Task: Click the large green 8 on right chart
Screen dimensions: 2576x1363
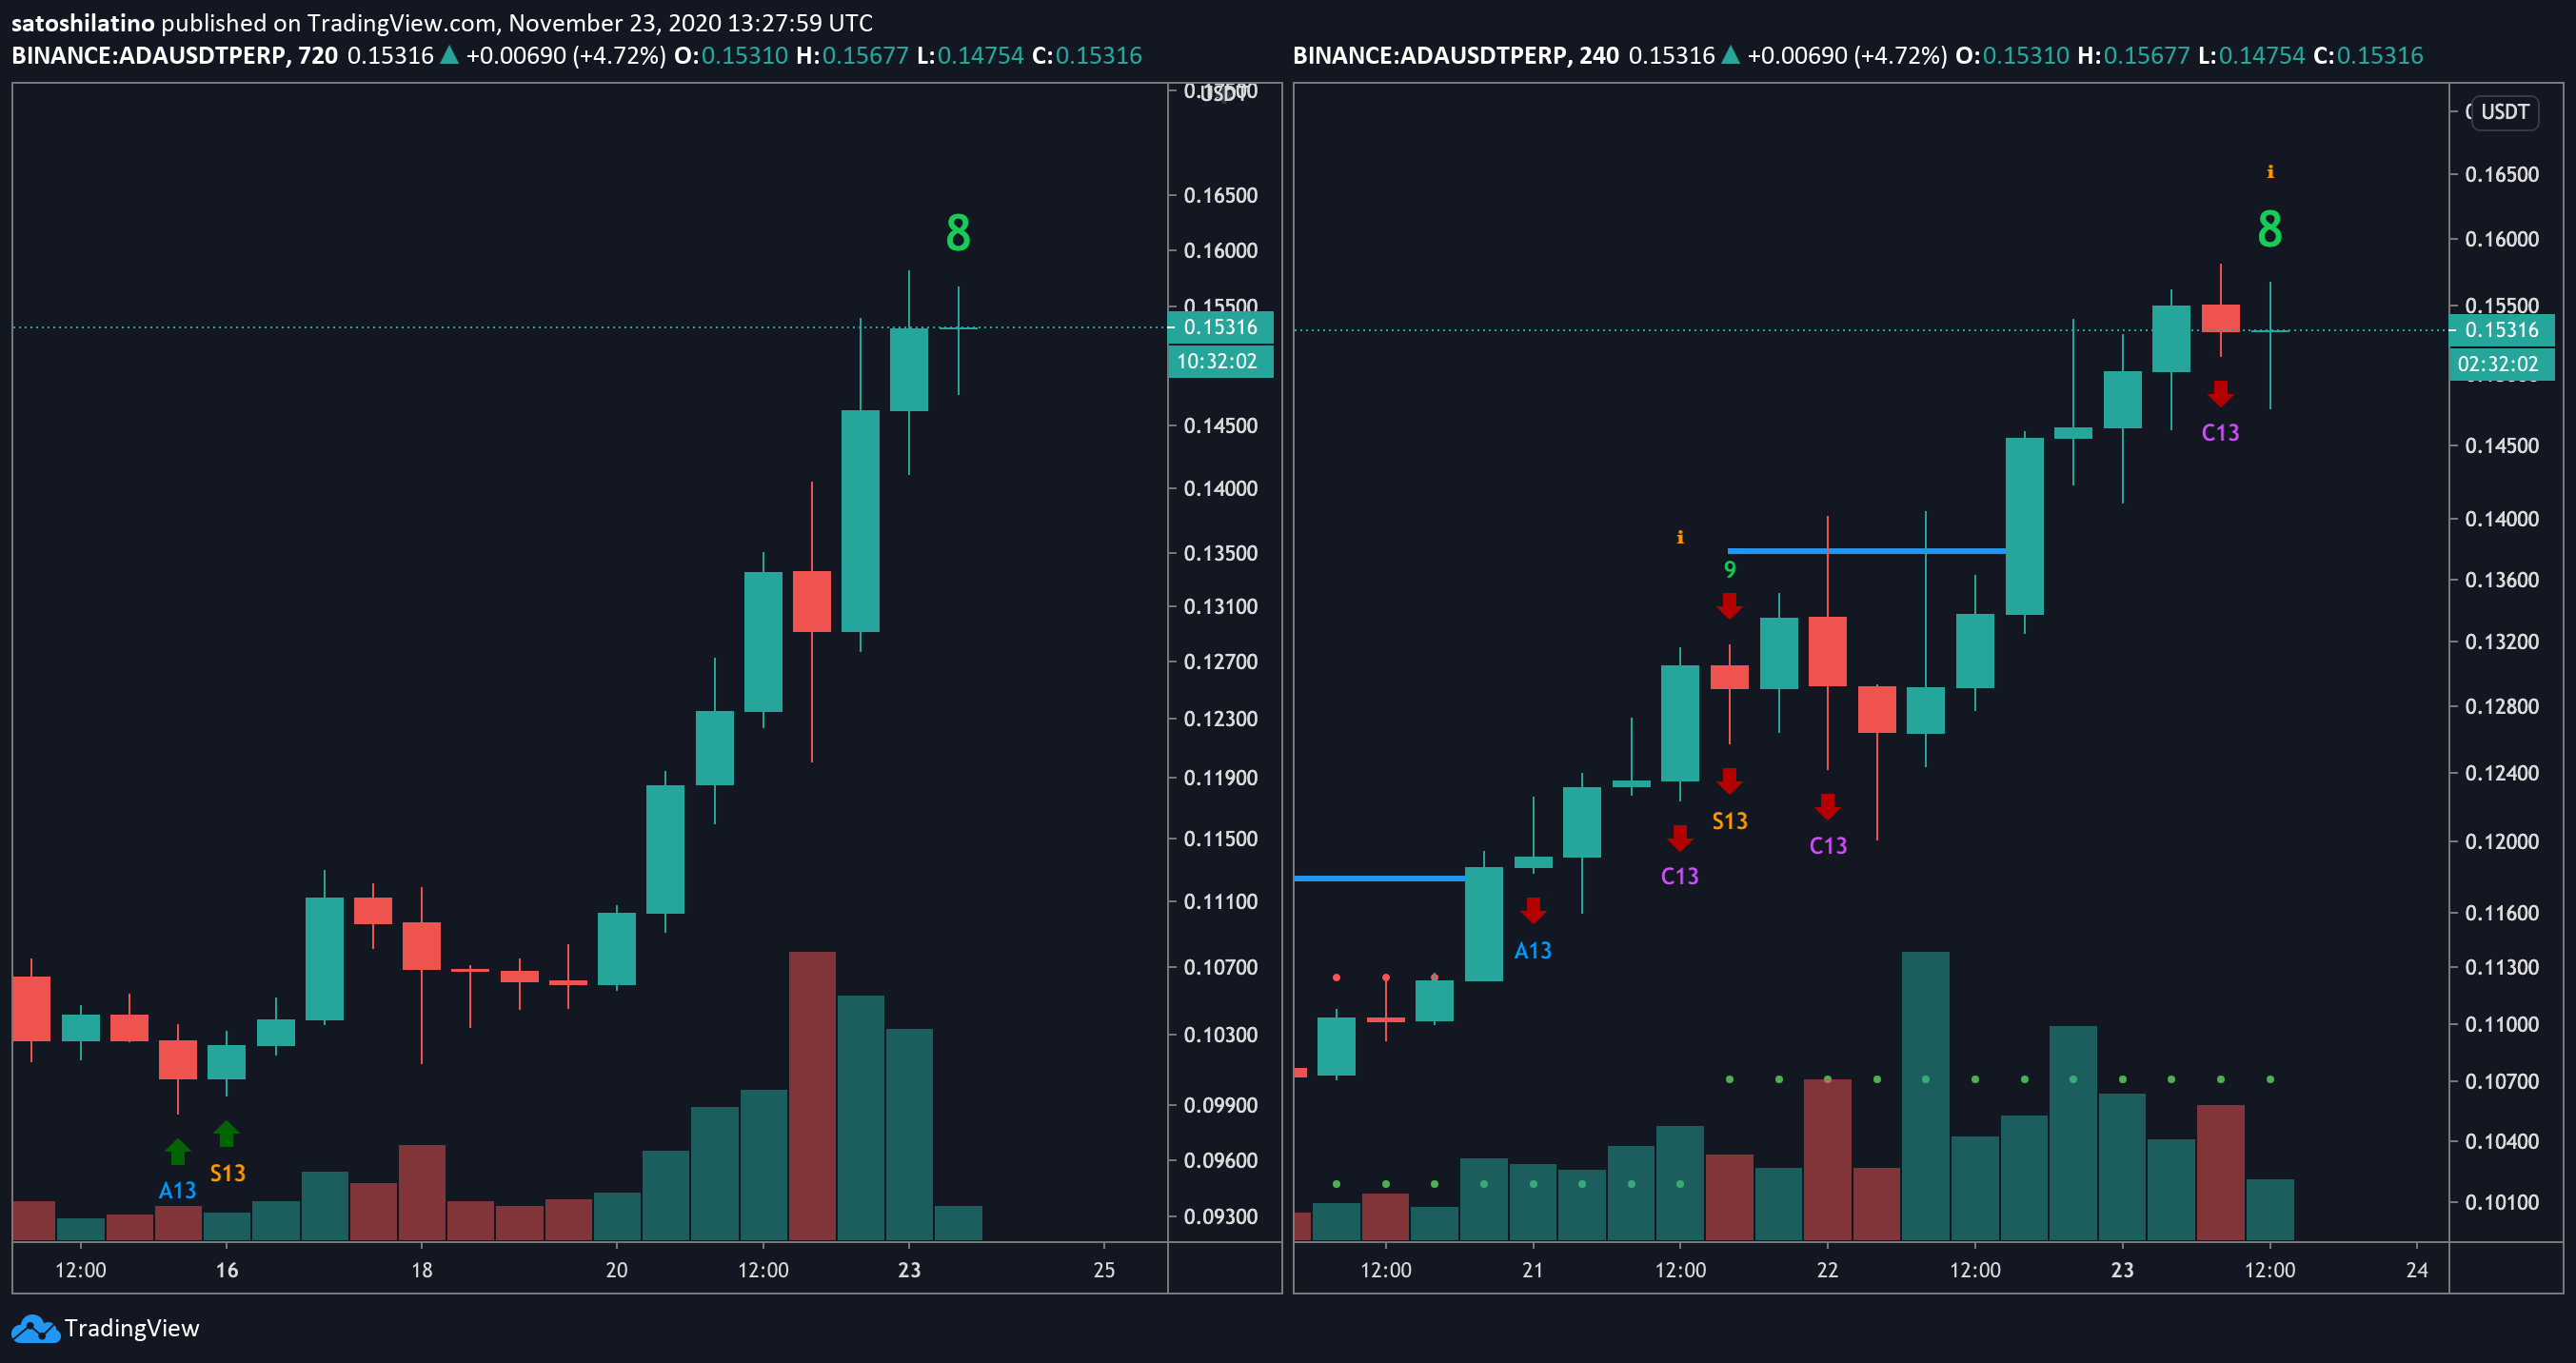Action: [x=2270, y=229]
